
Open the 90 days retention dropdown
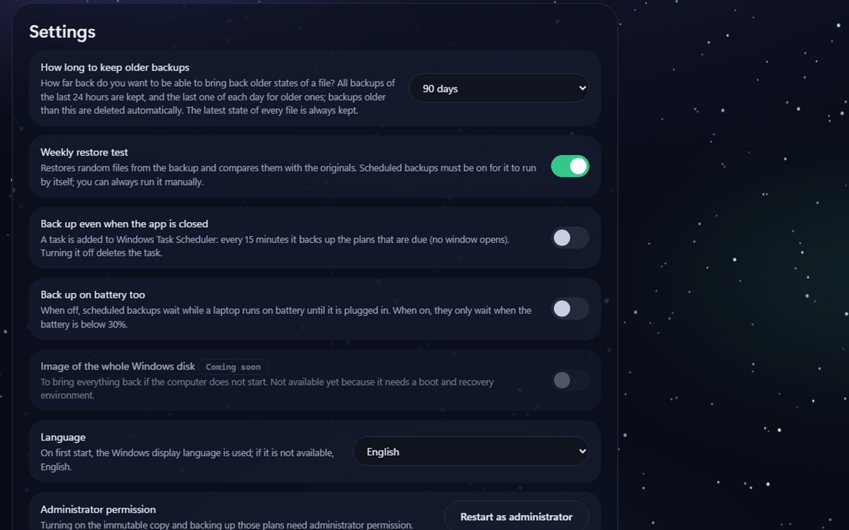click(x=499, y=88)
